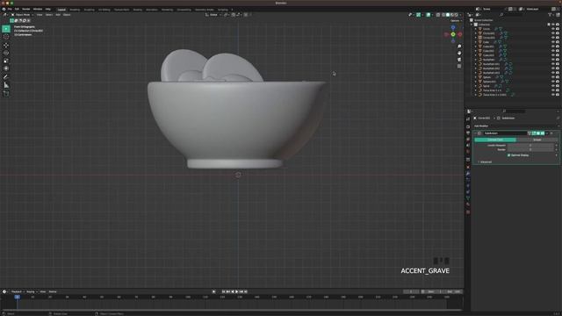Hide the Circle object in outliner

(553, 29)
